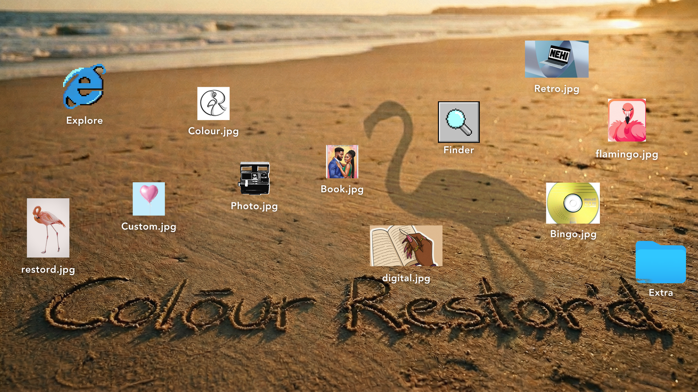
Task: Open the flamingo.jpg pink flamingo illustration
Action: click(x=626, y=120)
